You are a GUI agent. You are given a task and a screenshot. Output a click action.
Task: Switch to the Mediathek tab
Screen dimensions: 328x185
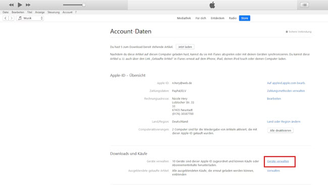click(184, 18)
